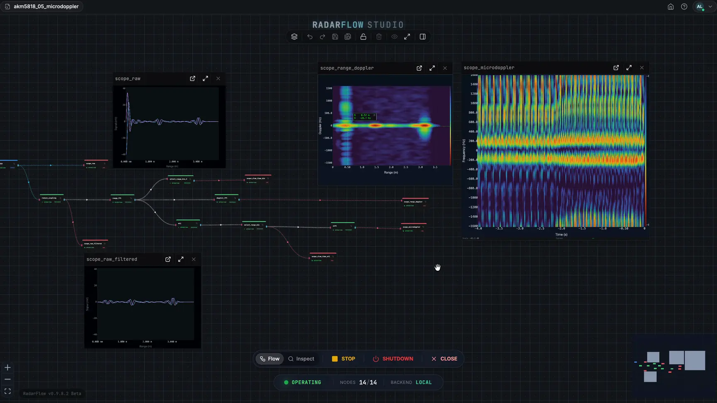Pop out the scope_microdoppler window

616,68
